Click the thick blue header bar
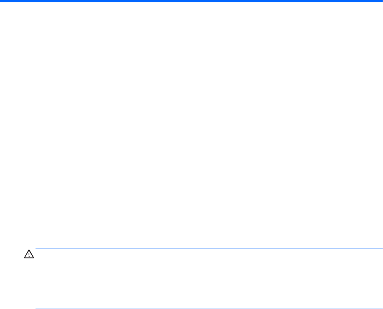Screen dimensions: 383x309 pos(191,1)
